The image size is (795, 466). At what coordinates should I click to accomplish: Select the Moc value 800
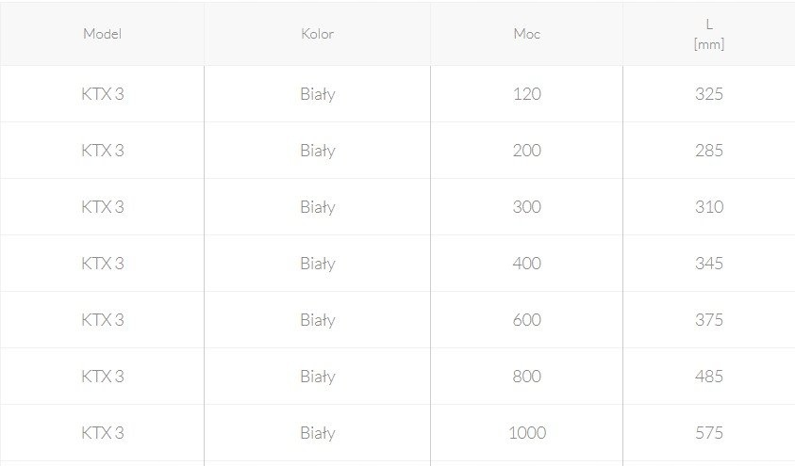pyautogui.click(x=526, y=377)
